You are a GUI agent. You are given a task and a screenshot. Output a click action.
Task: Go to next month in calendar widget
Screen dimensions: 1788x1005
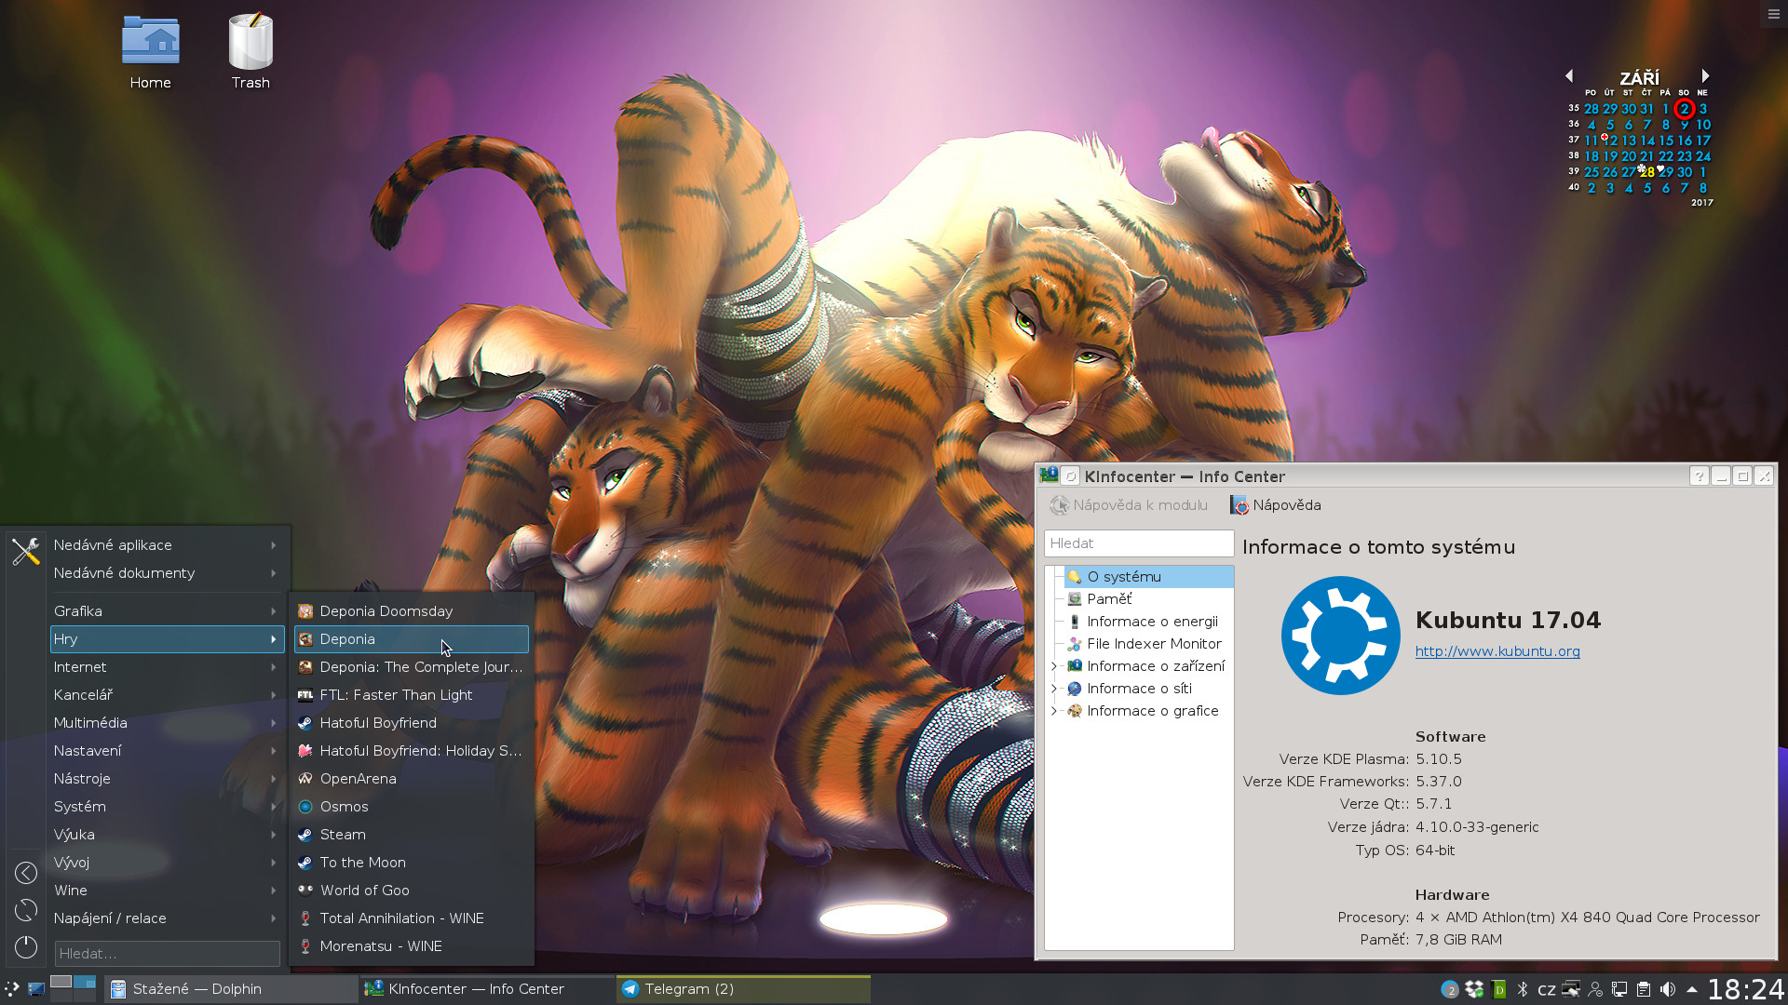click(x=1705, y=76)
